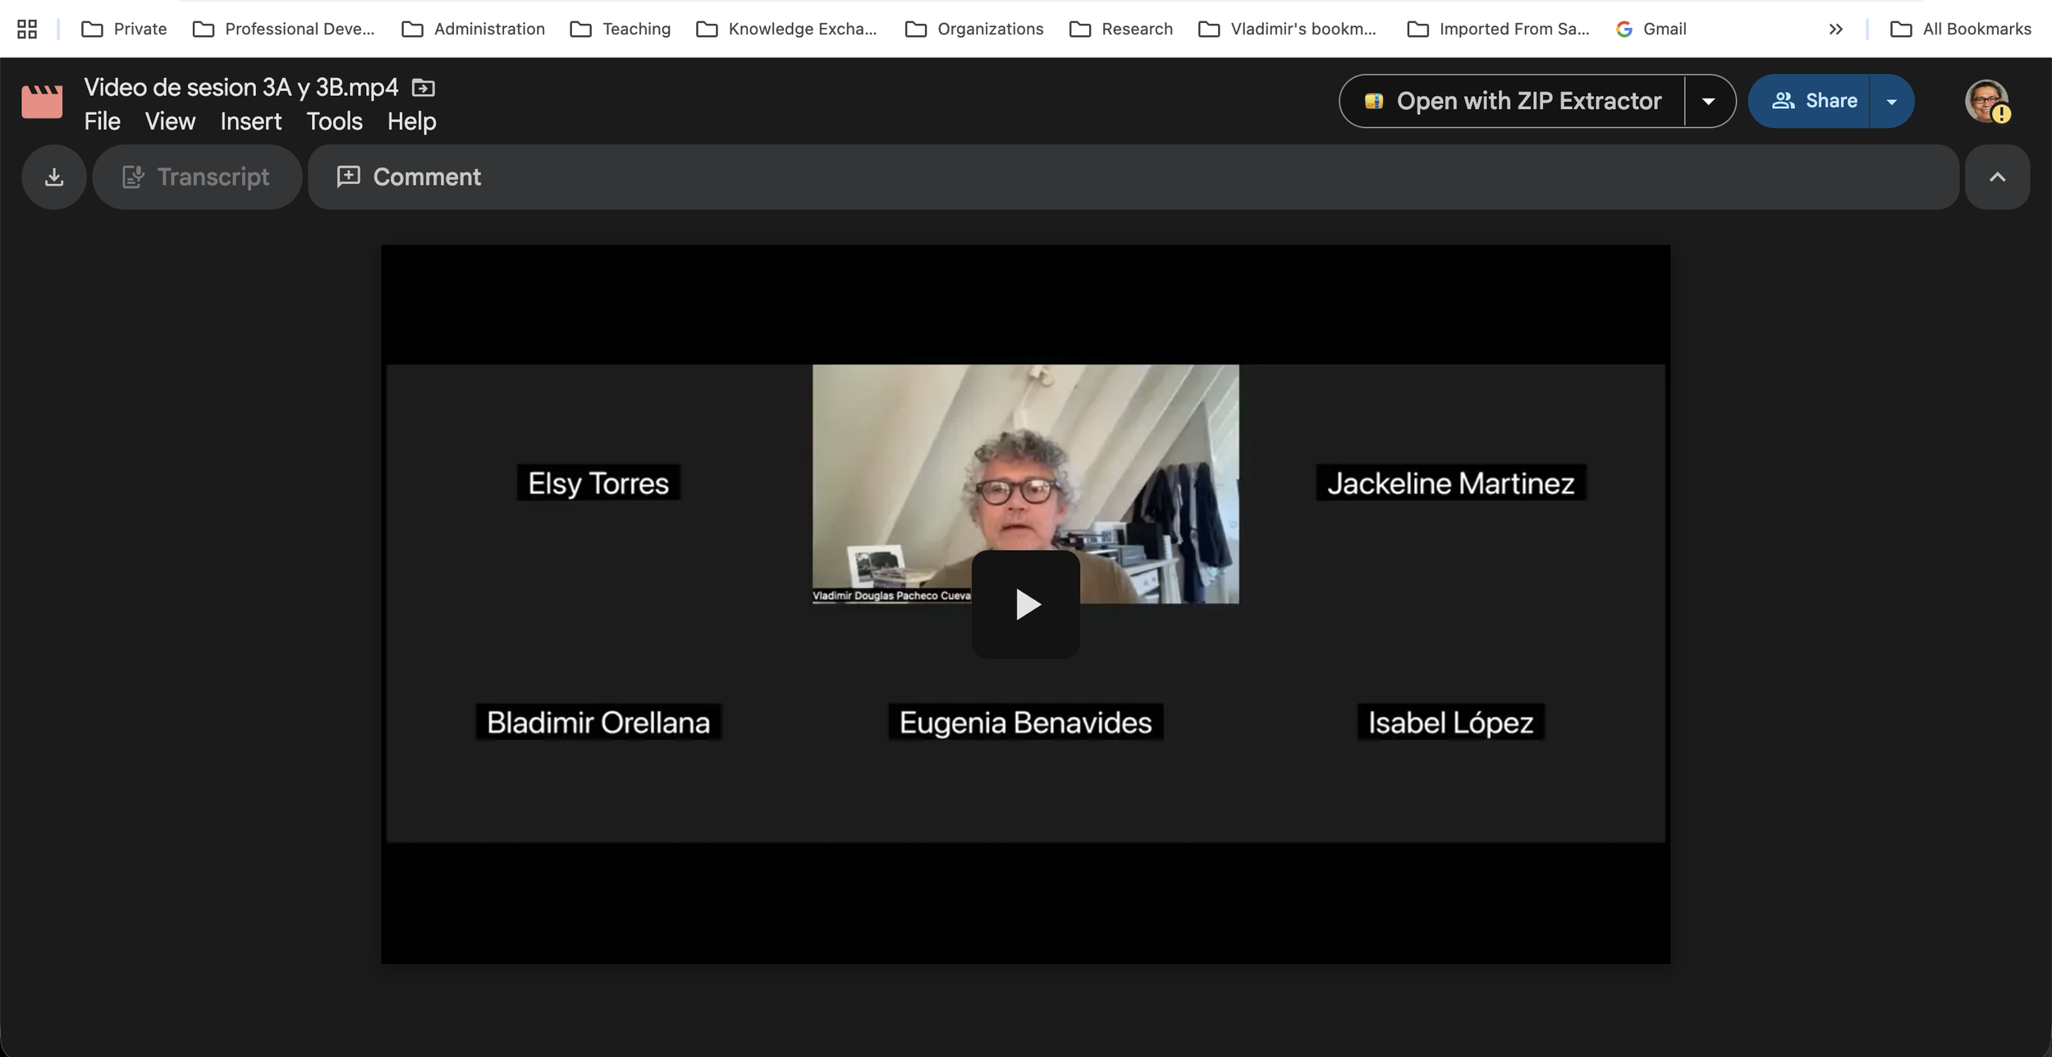2052x1057 pixels.
Task: Expand the Open with dropdown arrow
Action: [1709, 102]
